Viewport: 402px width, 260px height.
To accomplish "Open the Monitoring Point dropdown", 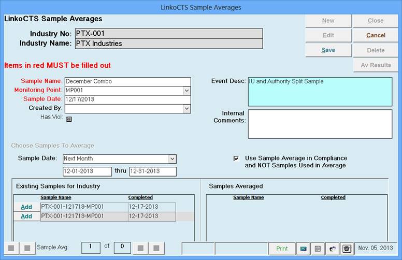I will pos(187,91).
